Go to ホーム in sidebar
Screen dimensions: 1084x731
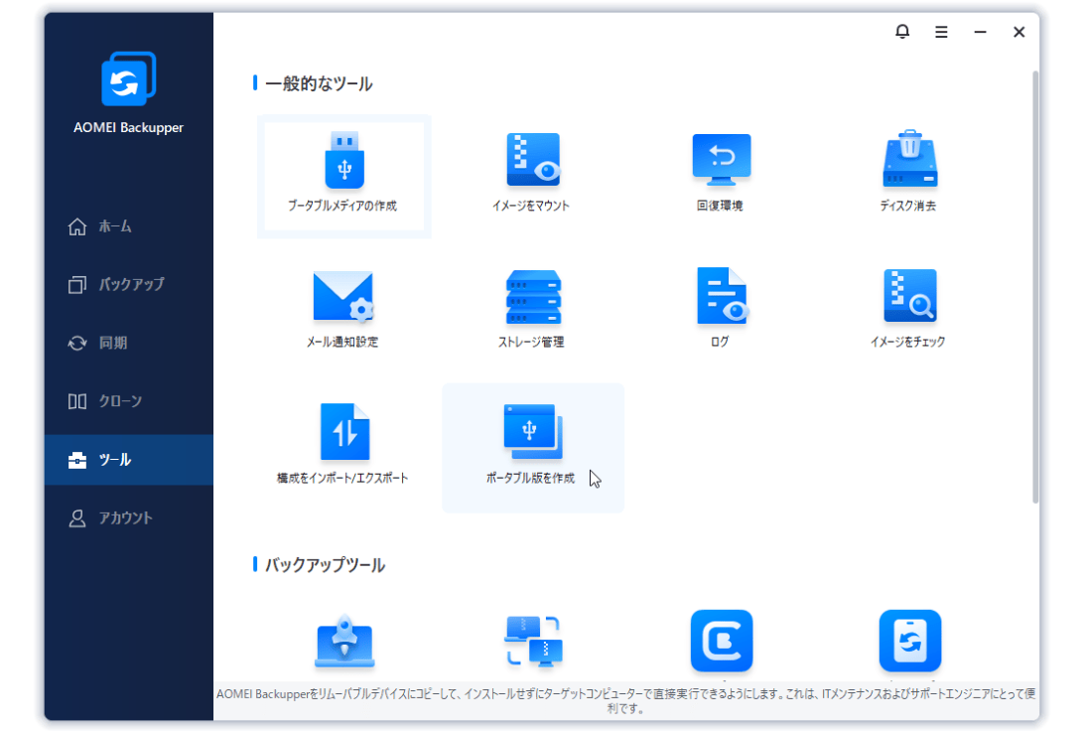click(x=129, y=226)
